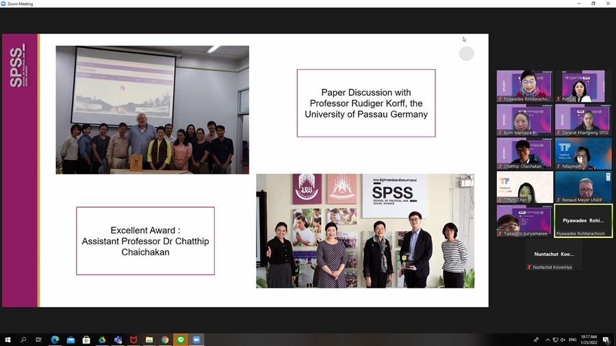Click the Paper Discussion text box on slide
The image size is (616, 346).
tap(365, 103)
